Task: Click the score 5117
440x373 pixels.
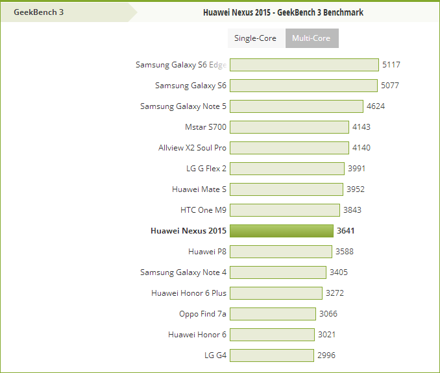Action: tap(391, 65)
